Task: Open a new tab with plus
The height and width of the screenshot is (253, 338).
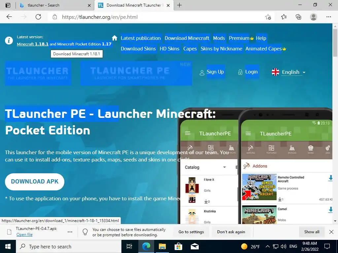Action: [x=179, y=5]
